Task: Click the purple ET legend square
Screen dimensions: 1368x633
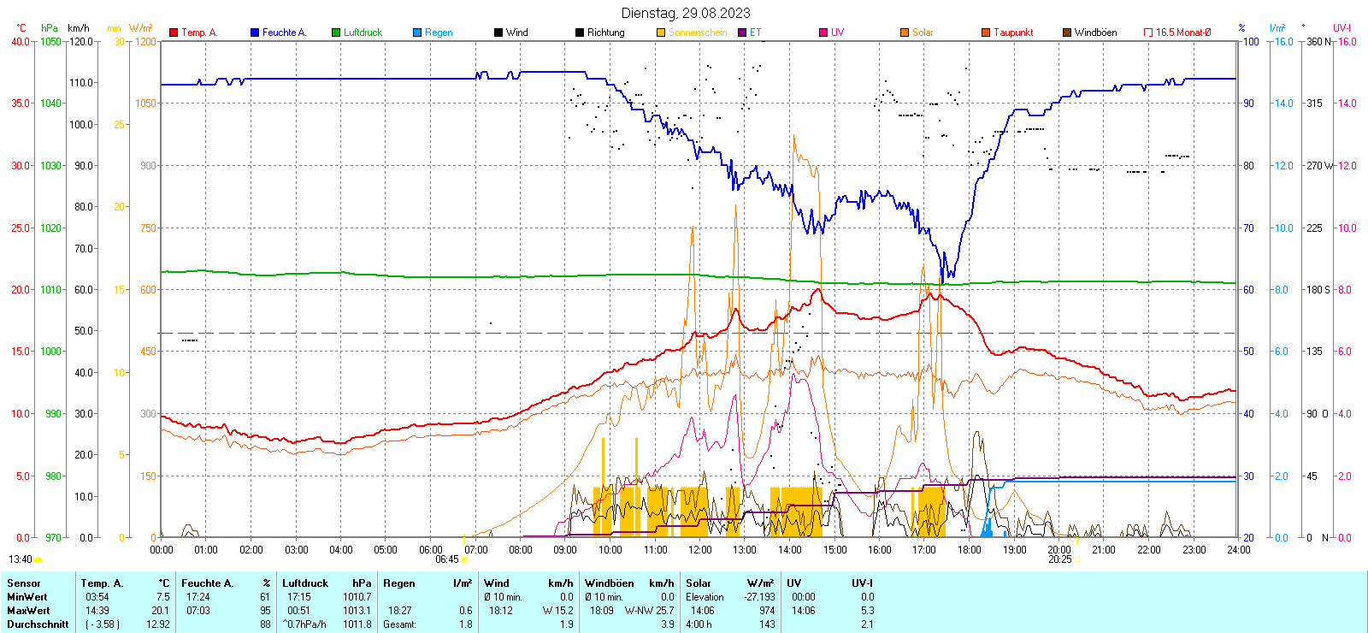Action: click(x=742, y=33)
